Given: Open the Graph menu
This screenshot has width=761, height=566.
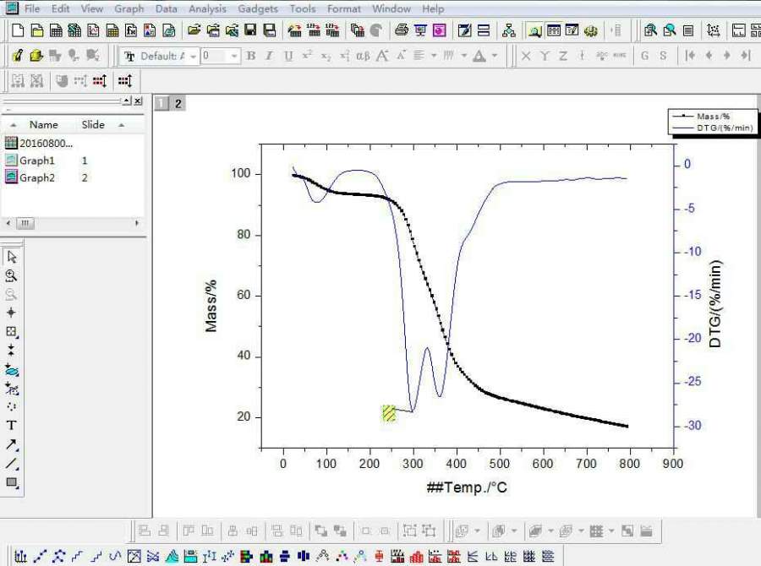Looking at the screenshot, I should pos(129,8).
